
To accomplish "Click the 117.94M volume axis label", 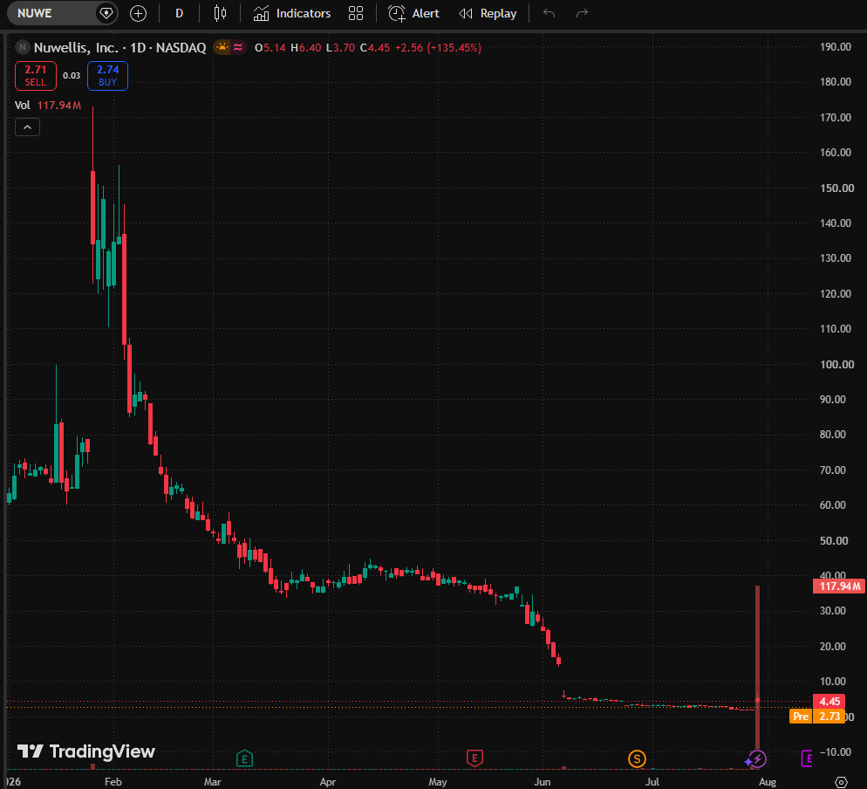I will click(x=838, y=586).
